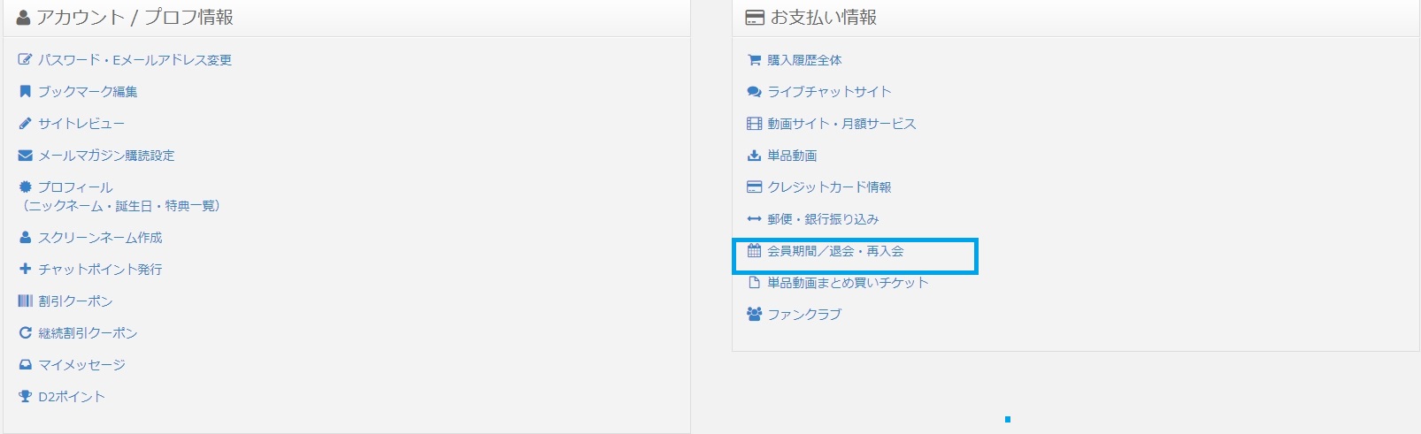This screenshot has width=1421, height=434.
Task: Open マイメッセージ inbox link
Action: point(81,365)
